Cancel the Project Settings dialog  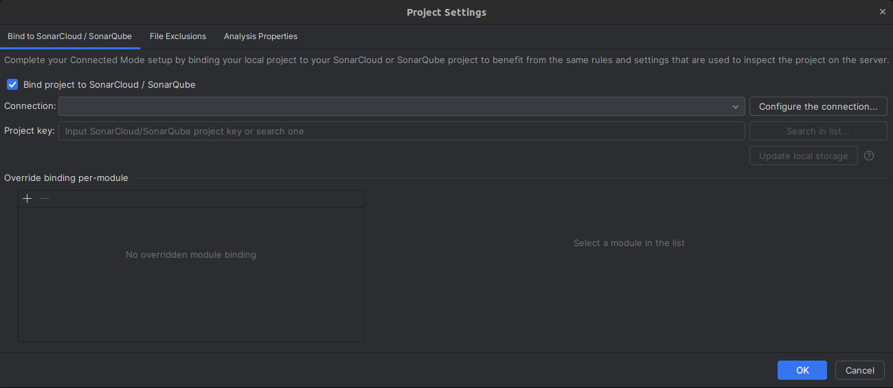pos(860,370)
